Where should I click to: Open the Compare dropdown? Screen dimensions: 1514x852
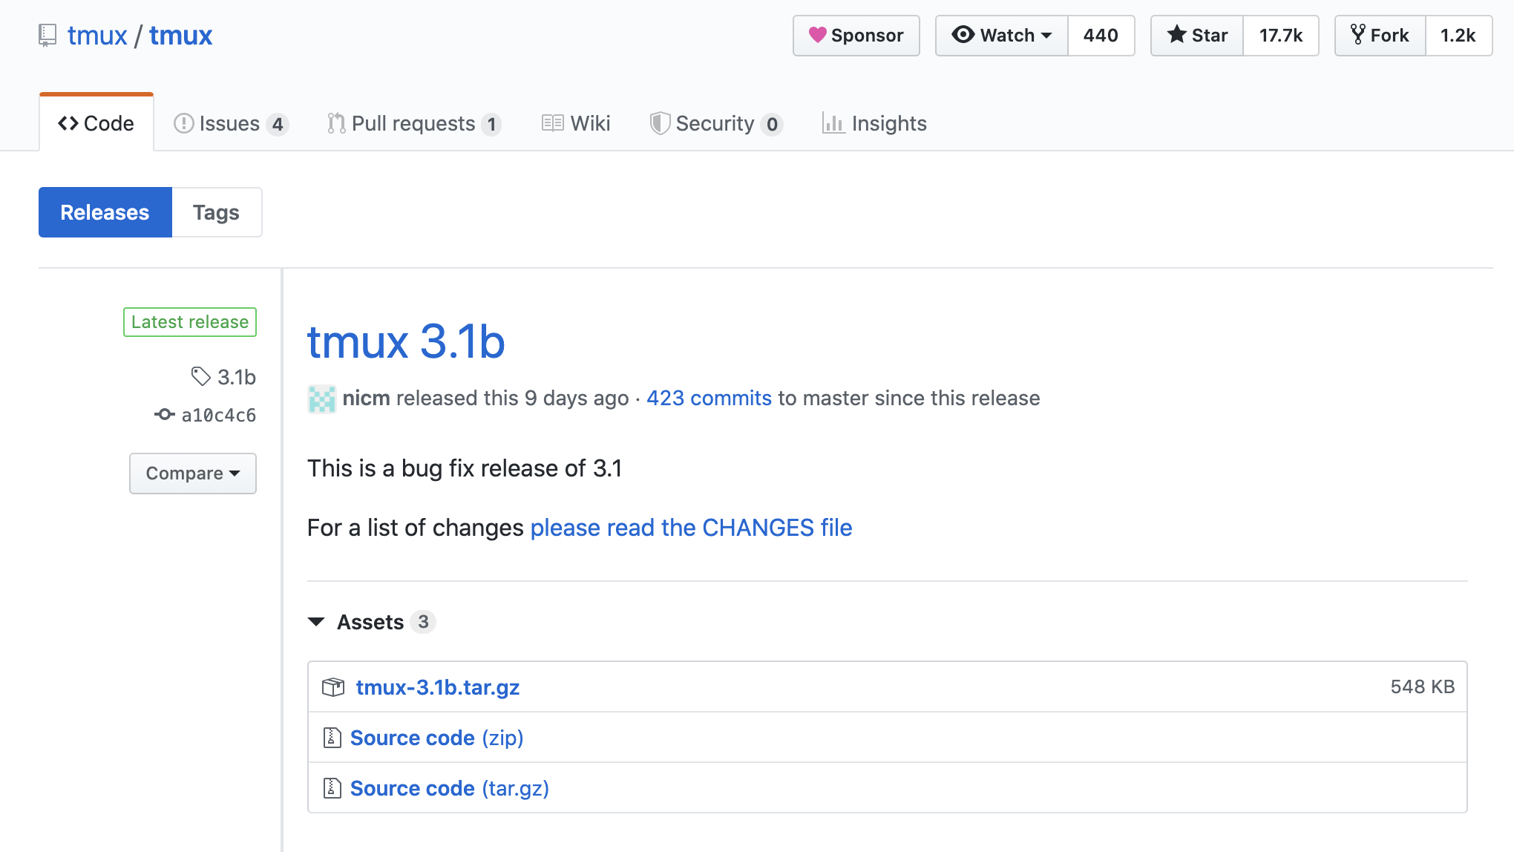[192, 473]
